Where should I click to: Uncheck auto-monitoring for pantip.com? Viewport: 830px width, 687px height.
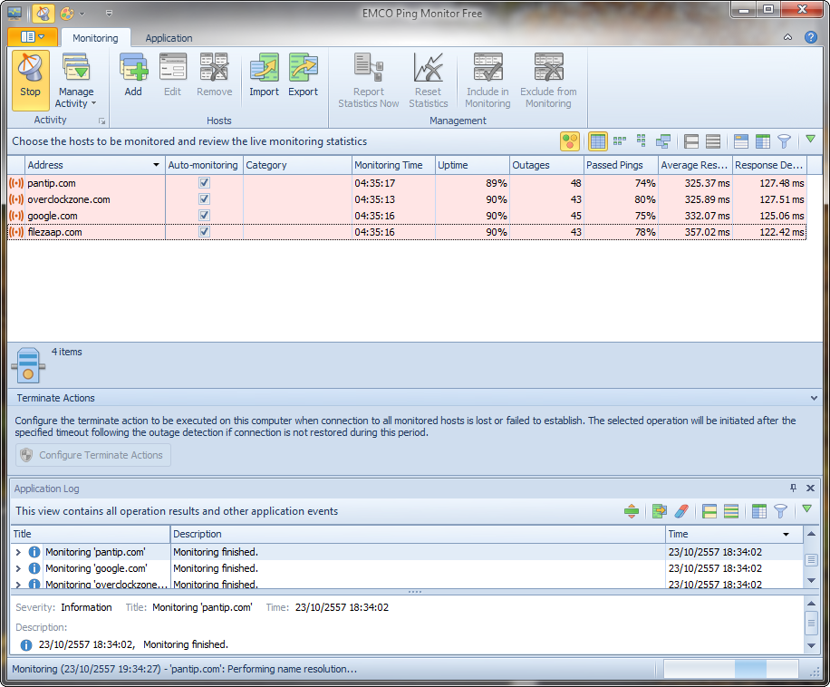point(204,183)
